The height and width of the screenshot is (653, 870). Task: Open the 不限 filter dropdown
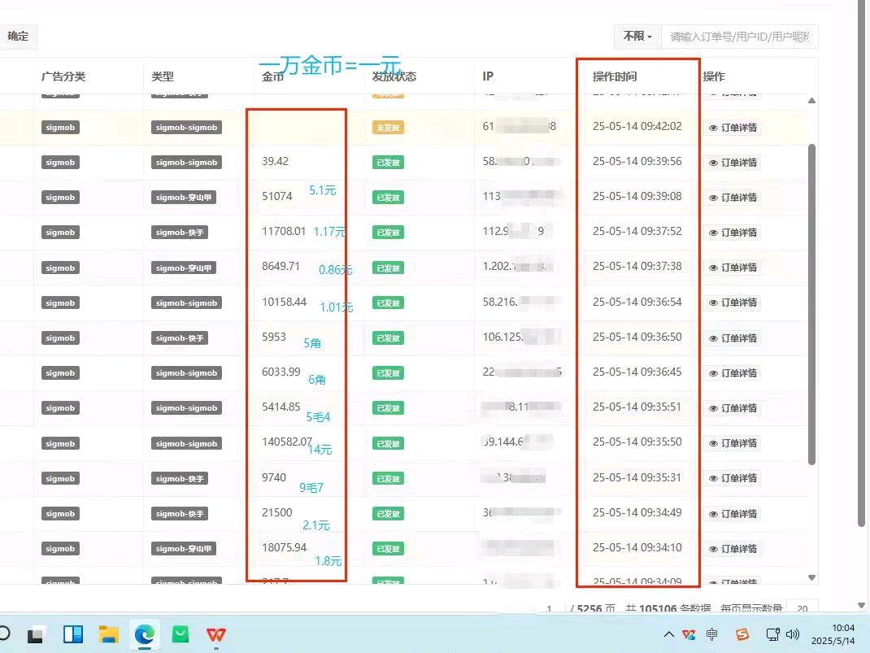tap(637, 37)
